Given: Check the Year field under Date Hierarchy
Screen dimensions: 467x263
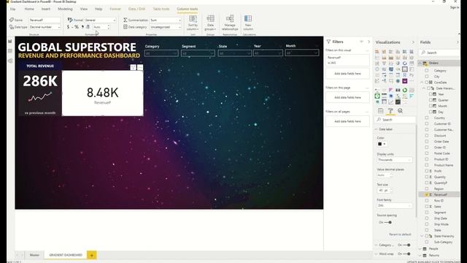Looking at the screenshot, I should pyautogui.click(x=431, y=94).
